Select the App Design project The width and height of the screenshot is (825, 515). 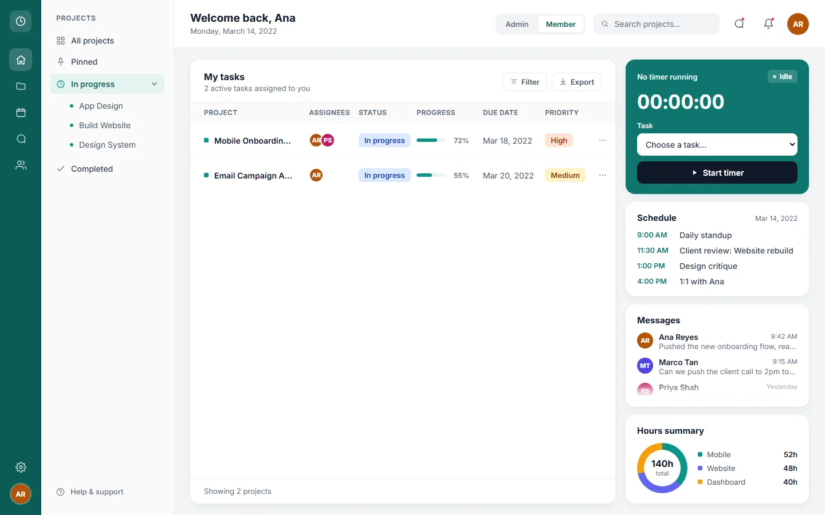(114, 106)
